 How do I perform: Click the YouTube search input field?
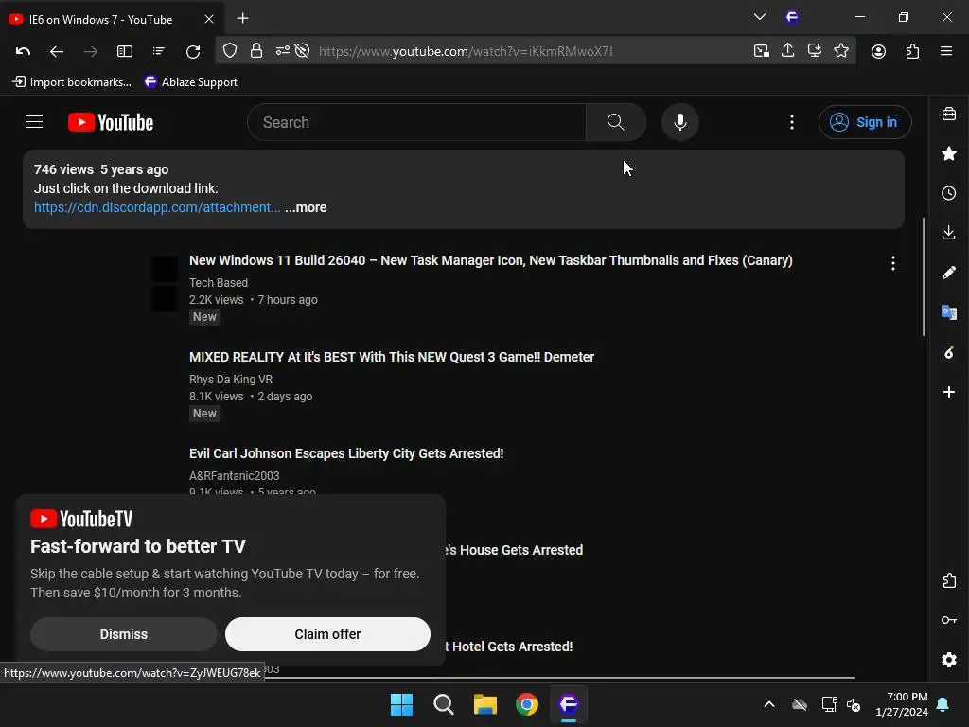[416, 122]
